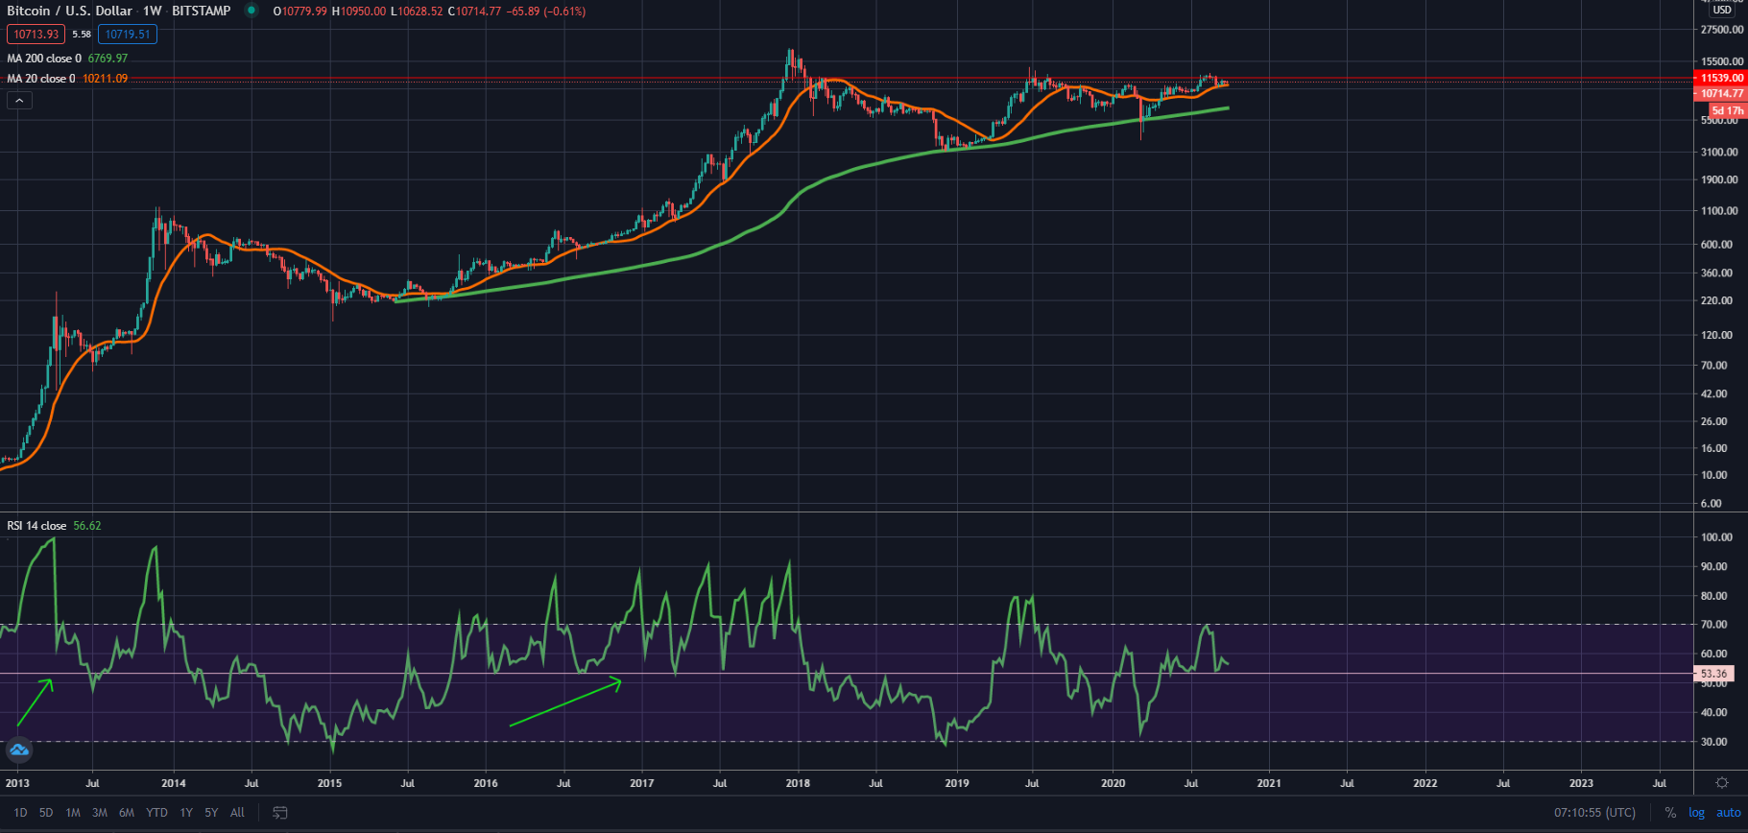
Task: Open the go-to-date calendar icon
Action: click(280, 813)
